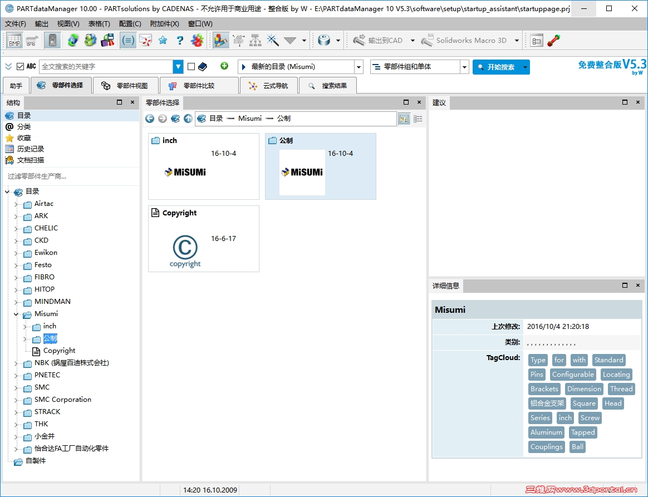Click the up-one-level arrow icon
Image resolution: width=648 pixels, height=497 pixels.
tap(188, 119)
